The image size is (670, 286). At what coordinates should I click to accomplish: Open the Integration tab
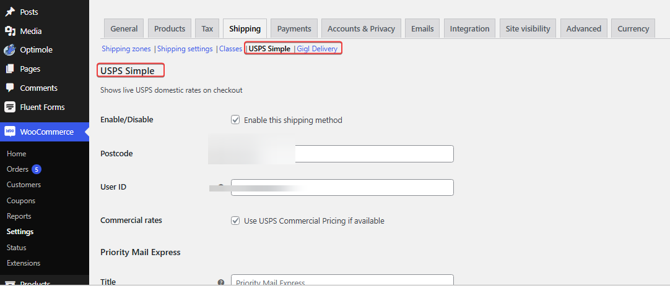469,28
